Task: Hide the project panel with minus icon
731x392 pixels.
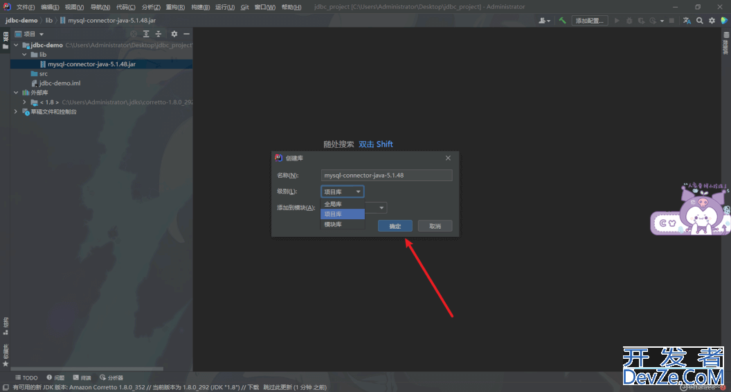Action: pos(186,34)
